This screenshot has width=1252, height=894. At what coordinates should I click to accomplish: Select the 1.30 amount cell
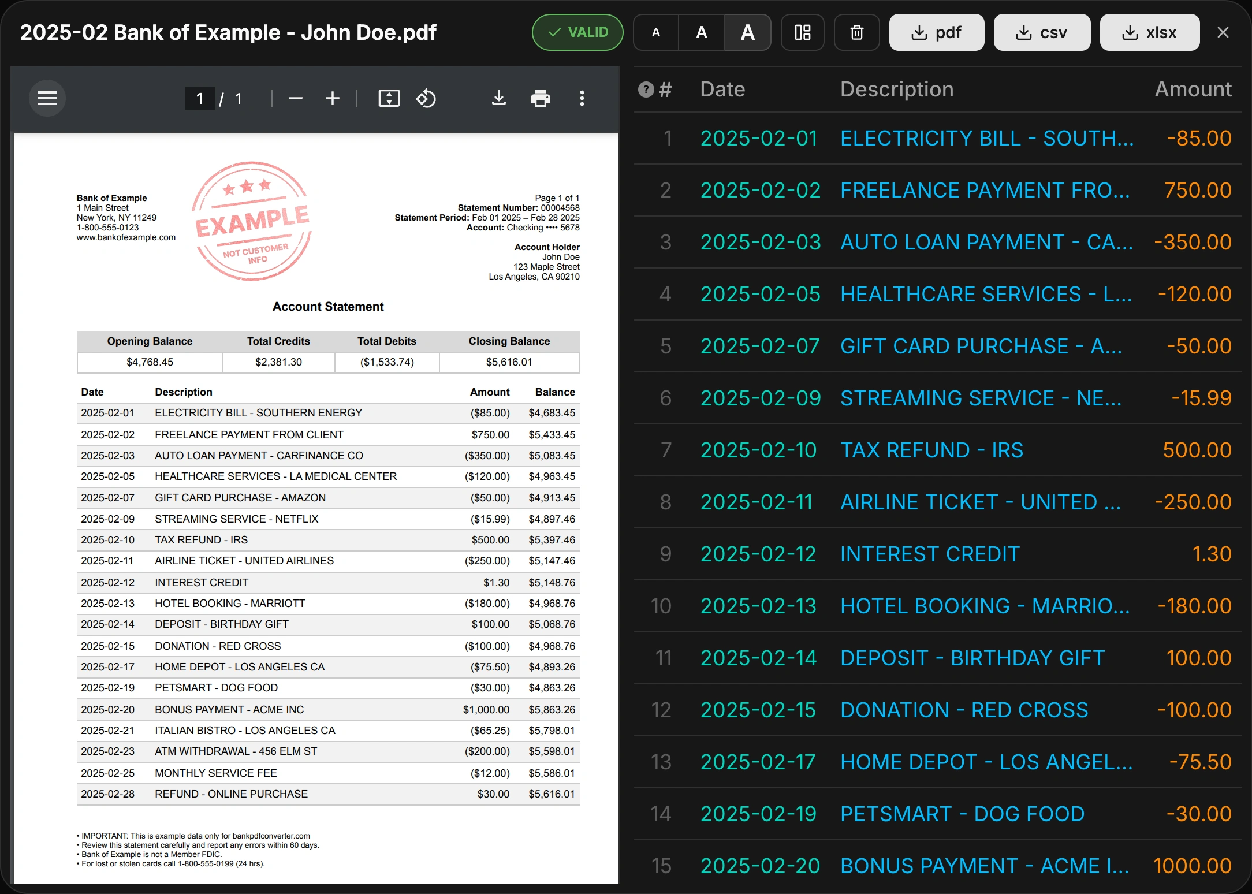point(1212,554)
